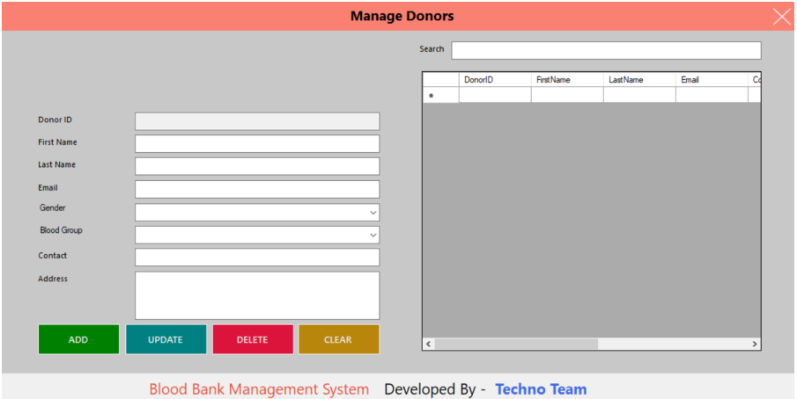The height and width of the screenshot is (399, 797).
Task: Click the CLEAR button
Action: point(338,339)
